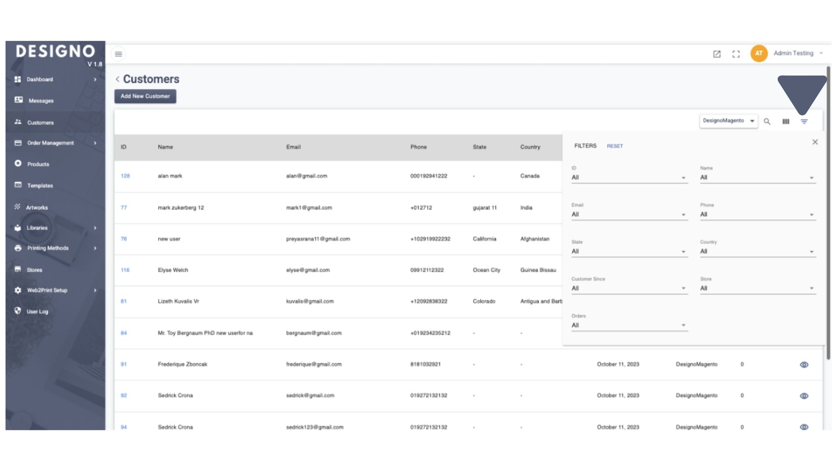The height and width of the screenshot is (471, 837).
Task: Click the filter list icon
Action: 804,122
